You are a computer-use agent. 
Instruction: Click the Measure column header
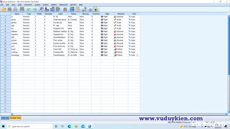pos(121,14)
